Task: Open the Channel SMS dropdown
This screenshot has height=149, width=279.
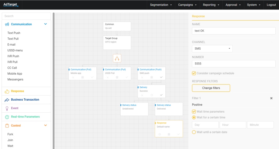Action: [212, 49]
